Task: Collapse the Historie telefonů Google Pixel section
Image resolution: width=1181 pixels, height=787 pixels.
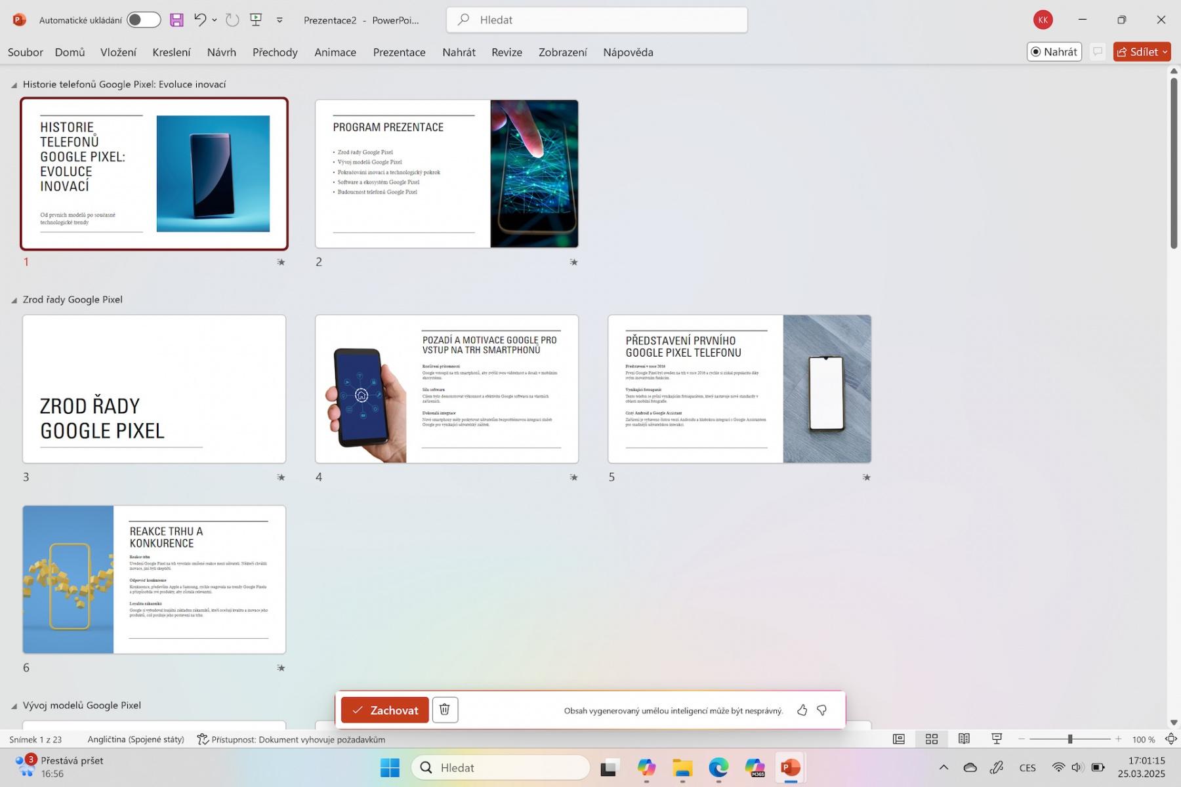Action: click(14, 85)
